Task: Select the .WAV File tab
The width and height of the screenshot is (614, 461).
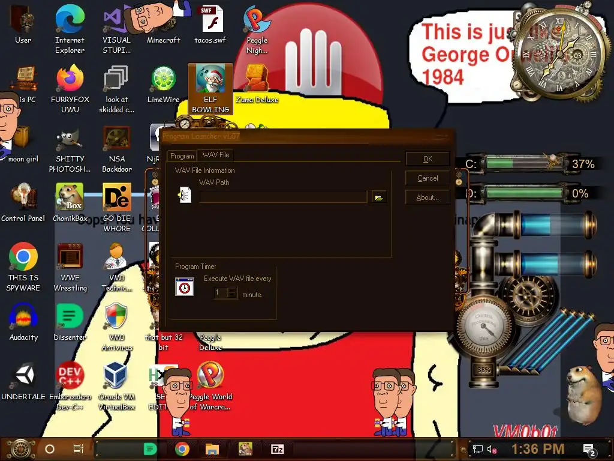Action: click(x=215, y=155)
